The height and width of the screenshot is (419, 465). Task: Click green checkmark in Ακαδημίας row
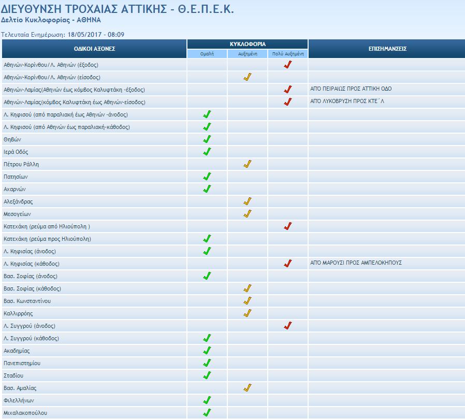pos(207,351)
